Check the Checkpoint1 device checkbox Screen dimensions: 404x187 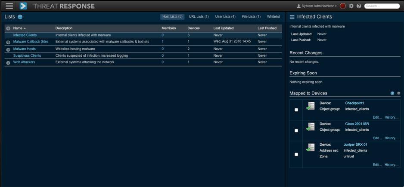pyautogui.click(x=296, y=110)
